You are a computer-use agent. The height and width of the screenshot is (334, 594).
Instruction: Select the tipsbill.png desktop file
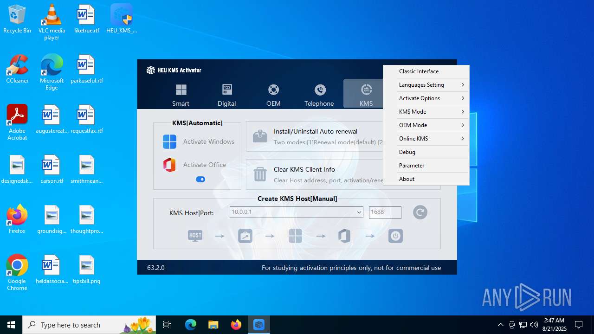tap(86, 270)
